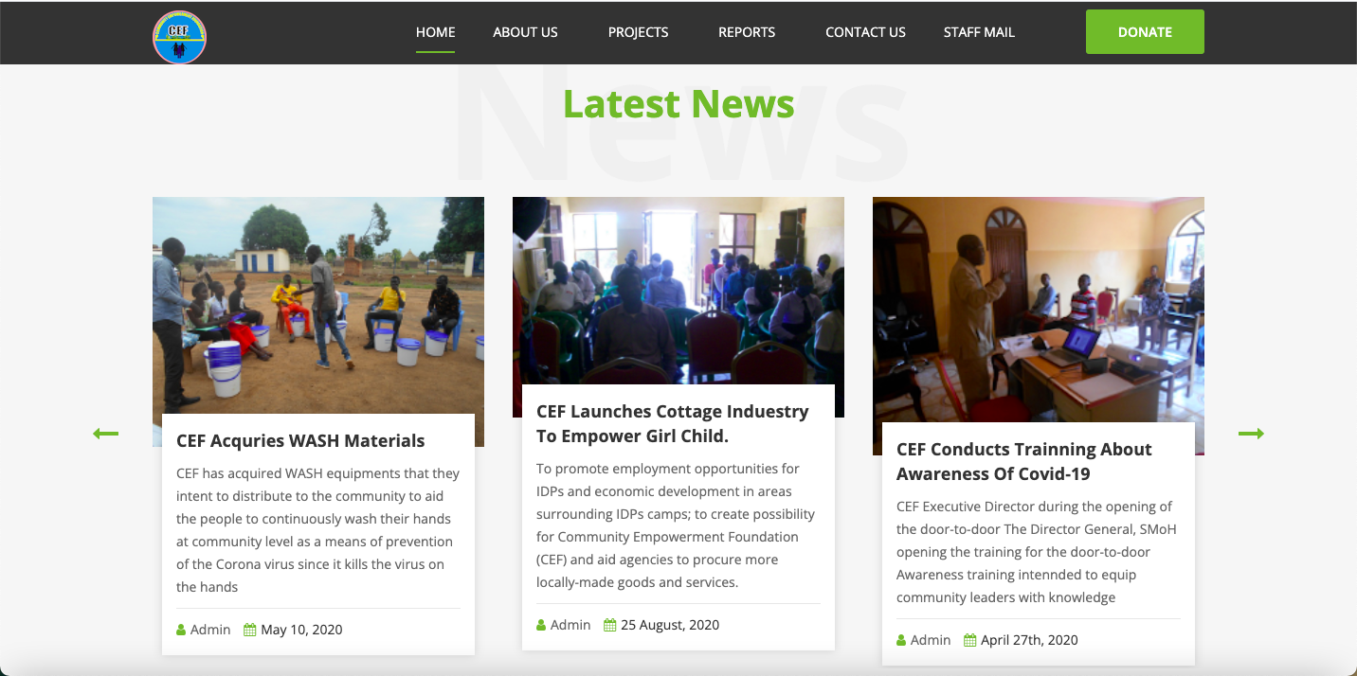Open the About Us menu
This screenshot has height=676, width=1357.
coord(525,32)
